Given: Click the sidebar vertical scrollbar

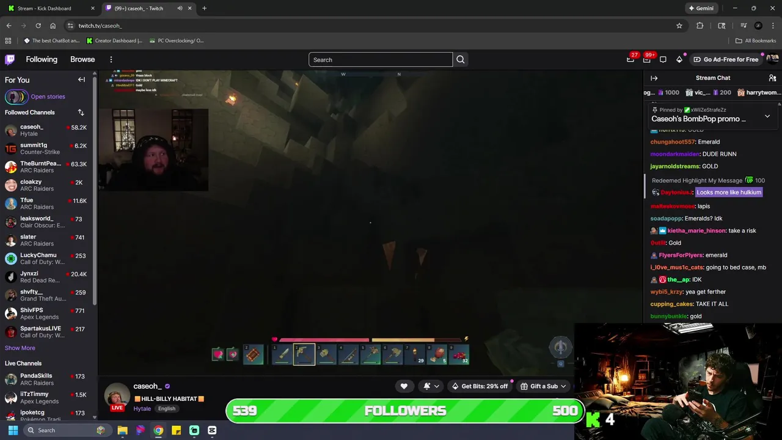Looking at the screenshot, I should click(95, 189).
